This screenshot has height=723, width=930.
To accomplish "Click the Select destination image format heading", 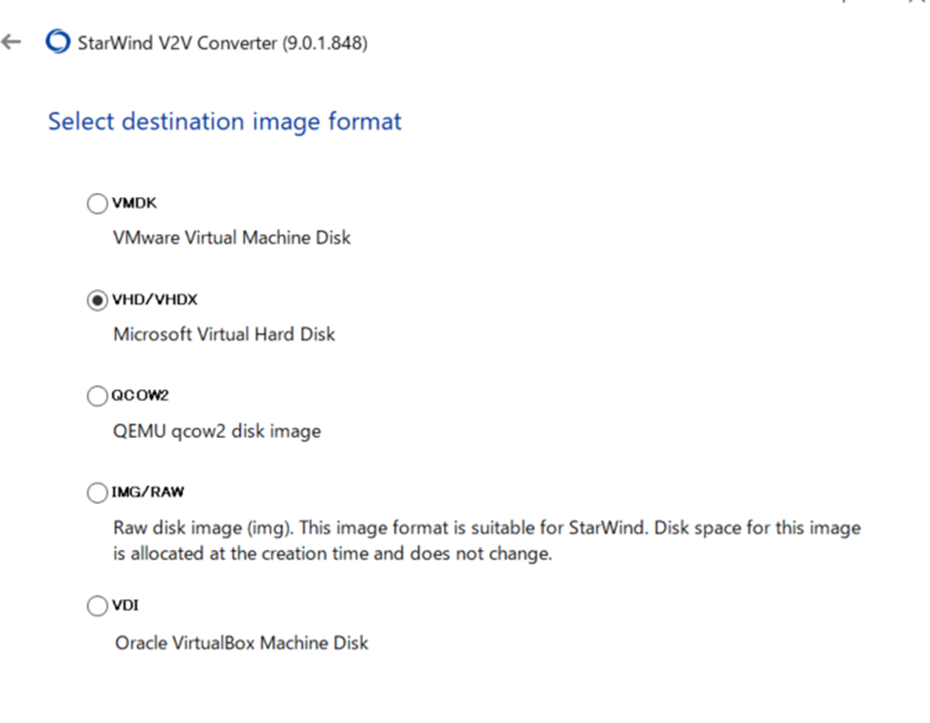I will tap(225, 121).
